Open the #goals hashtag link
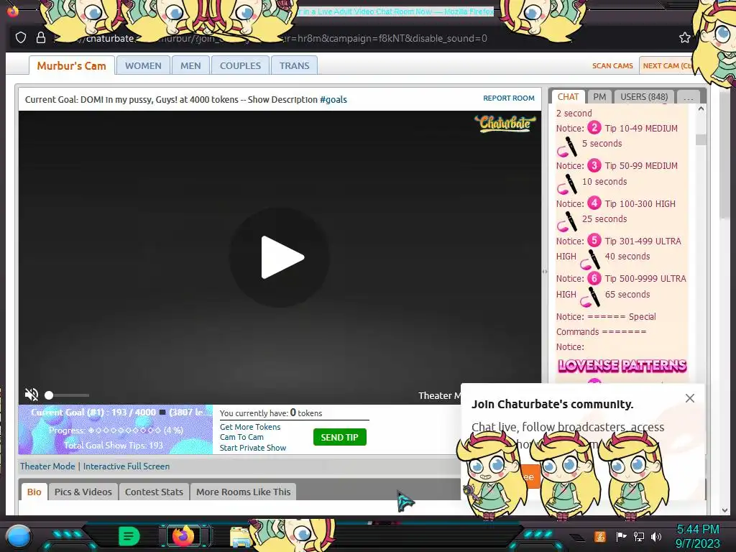 click(x=333, y=99)
